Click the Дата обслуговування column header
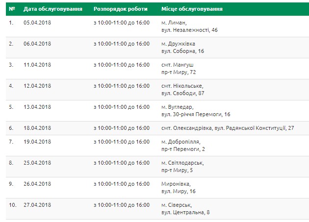Image resolution: width=309 pixels, height=222 pixels. (53, 9)
